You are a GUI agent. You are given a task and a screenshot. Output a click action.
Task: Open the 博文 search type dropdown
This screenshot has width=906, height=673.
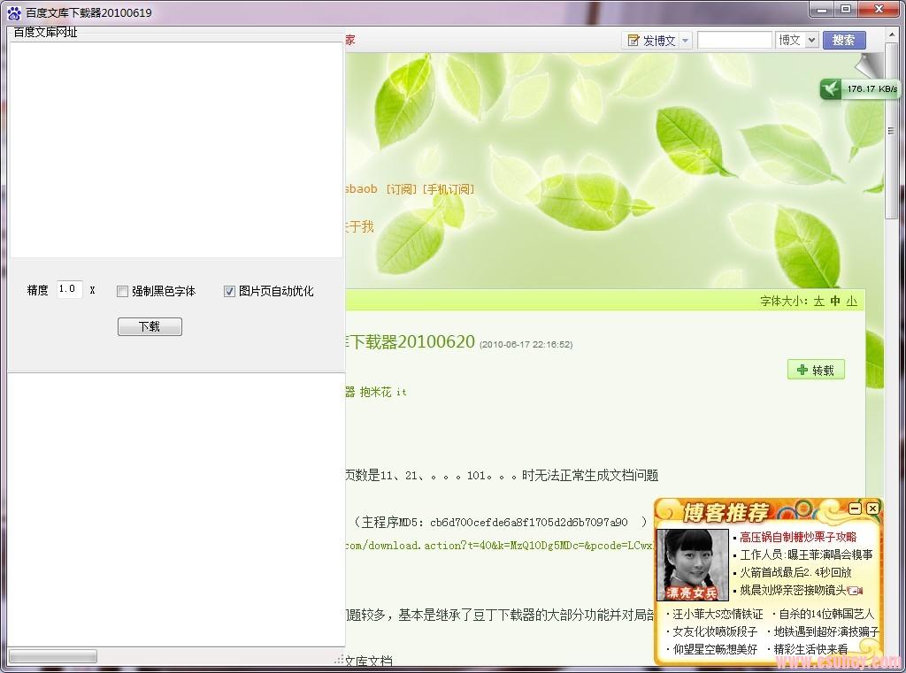click(797, 40)
